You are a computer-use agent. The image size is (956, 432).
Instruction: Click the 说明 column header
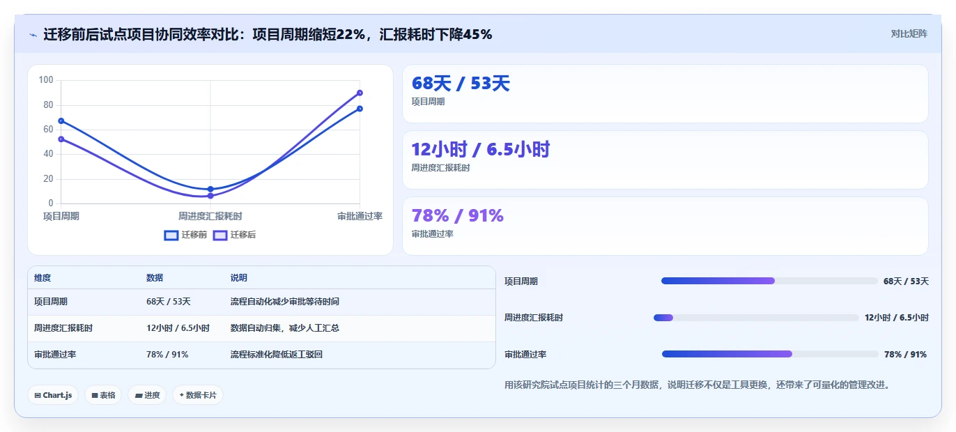(239, 277)
